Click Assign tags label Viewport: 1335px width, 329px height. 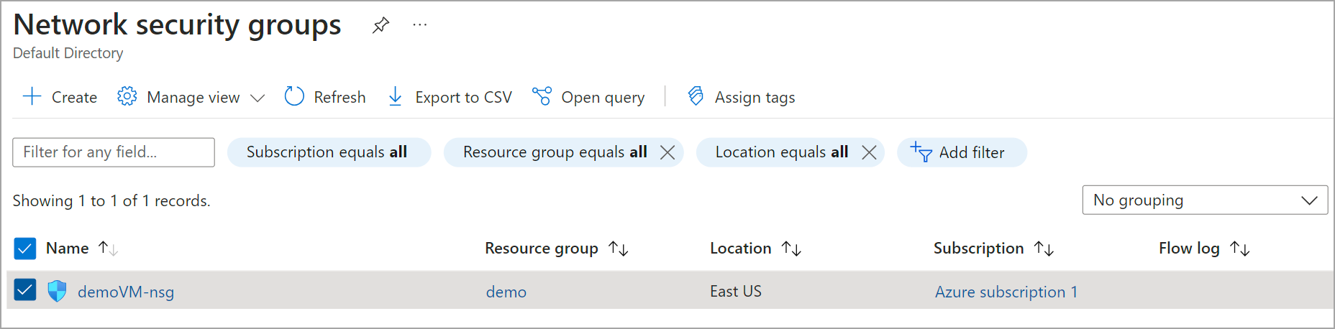755,98
